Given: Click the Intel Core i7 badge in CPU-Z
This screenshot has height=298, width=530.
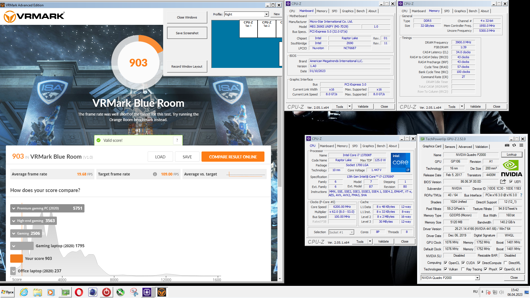Looking at the screenshot, I should point(400,163).
